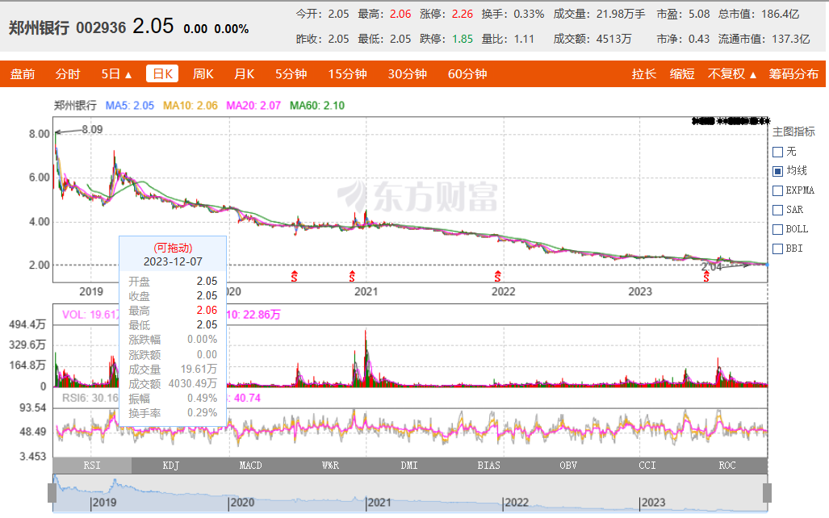Click the MA60: 2.10 legend label
Image resolution: width=829 pixels, height=518 pixels.
coord(317,105)
